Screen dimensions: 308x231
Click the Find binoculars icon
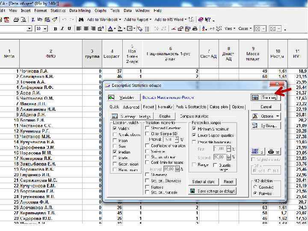pos(81,19)
